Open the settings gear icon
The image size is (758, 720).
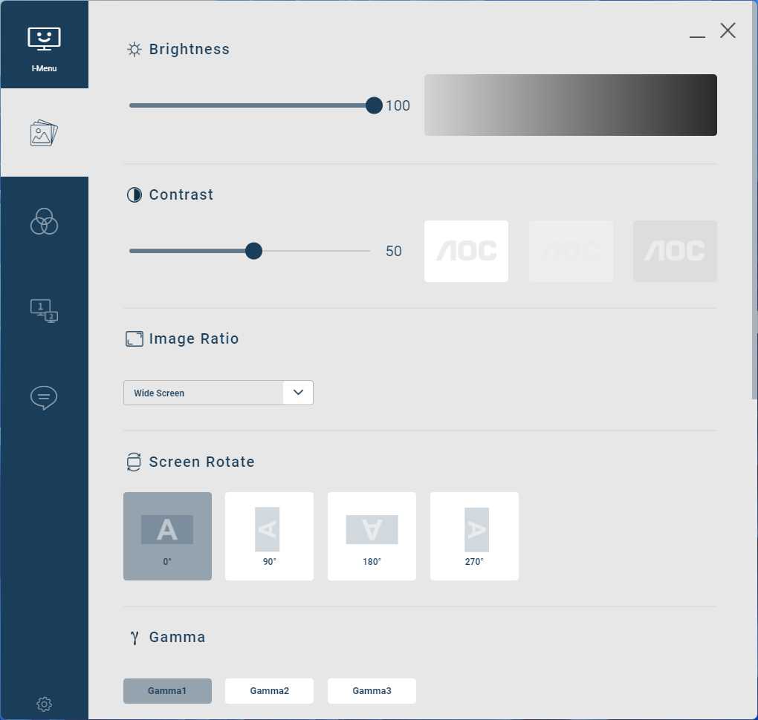pyautogui.click(x=44, y=704)
